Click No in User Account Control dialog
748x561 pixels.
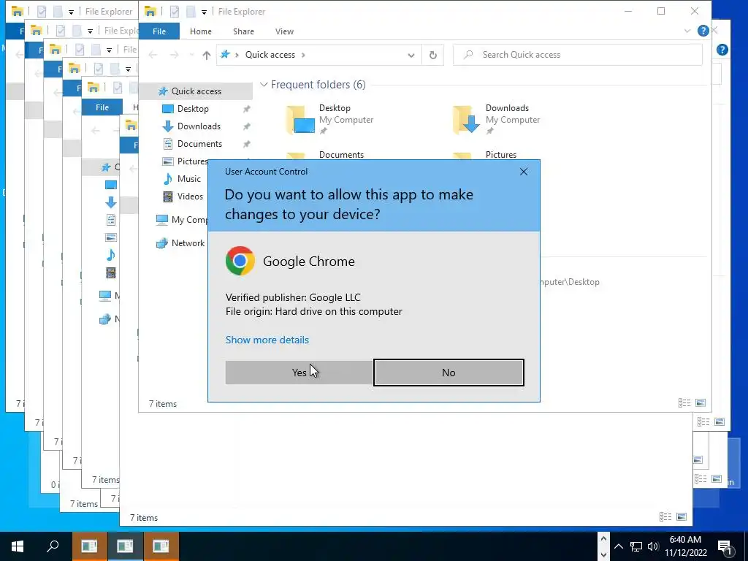pyautogui.click(x=449, y=373)
